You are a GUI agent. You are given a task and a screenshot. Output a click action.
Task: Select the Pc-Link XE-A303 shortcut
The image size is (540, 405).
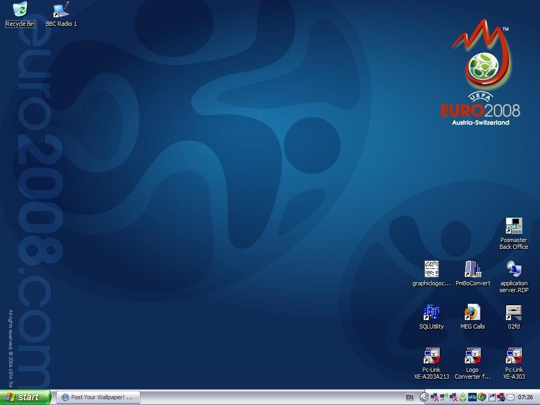click(514, 364)
